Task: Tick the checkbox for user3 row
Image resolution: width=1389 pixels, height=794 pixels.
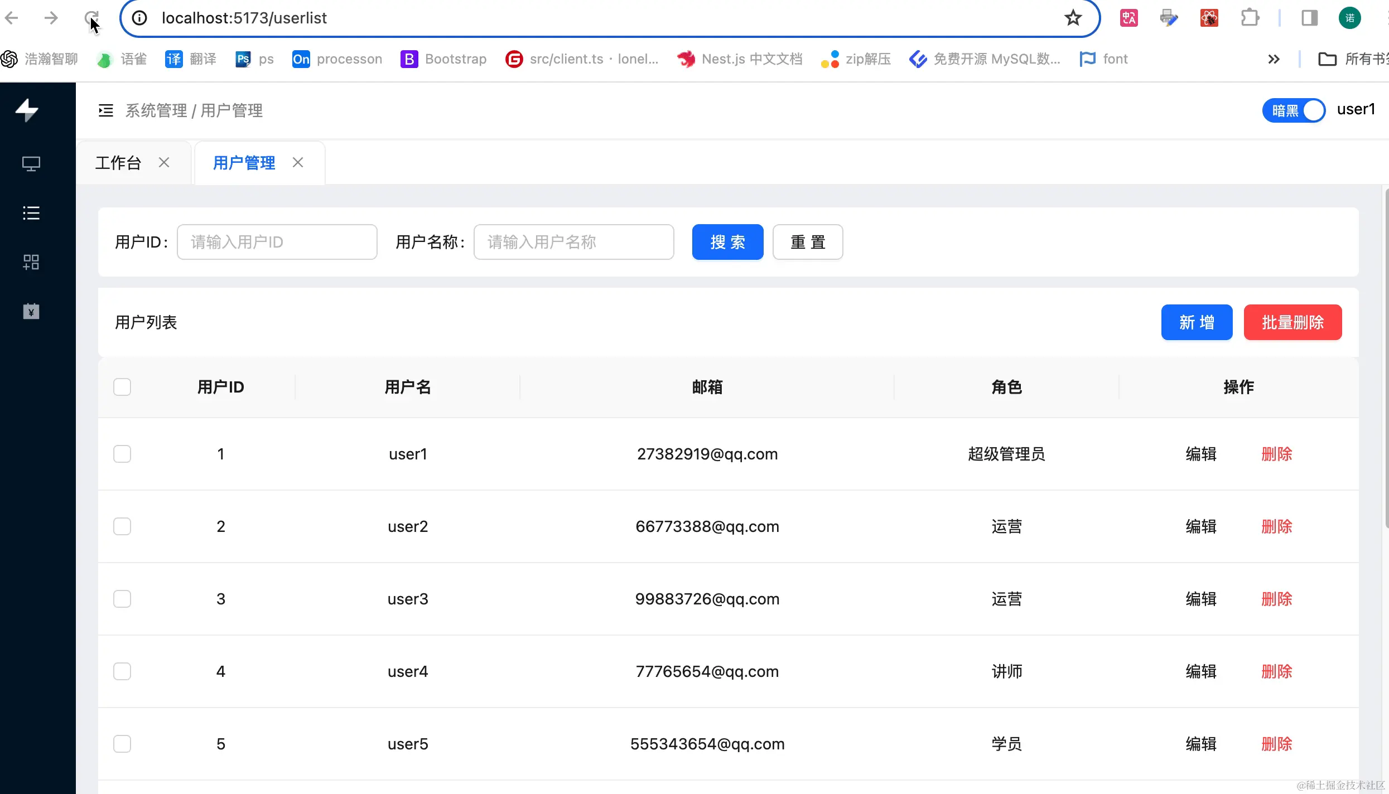Action: (122, 599)
